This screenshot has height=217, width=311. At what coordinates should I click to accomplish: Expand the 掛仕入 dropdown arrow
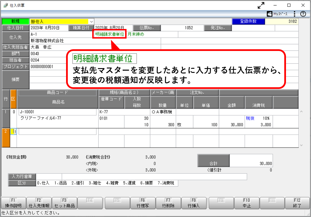pyautogui.click(x=91, y=21)
